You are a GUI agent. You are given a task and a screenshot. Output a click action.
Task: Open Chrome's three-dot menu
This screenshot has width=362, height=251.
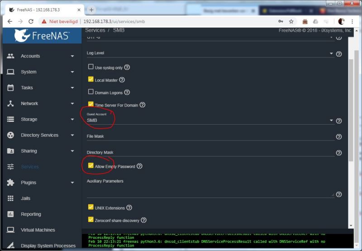[x=352, y=21]
